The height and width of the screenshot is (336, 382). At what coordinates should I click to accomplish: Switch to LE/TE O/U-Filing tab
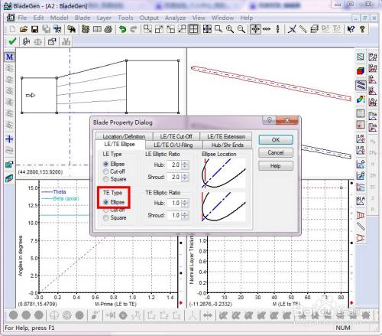pos(173,145)
